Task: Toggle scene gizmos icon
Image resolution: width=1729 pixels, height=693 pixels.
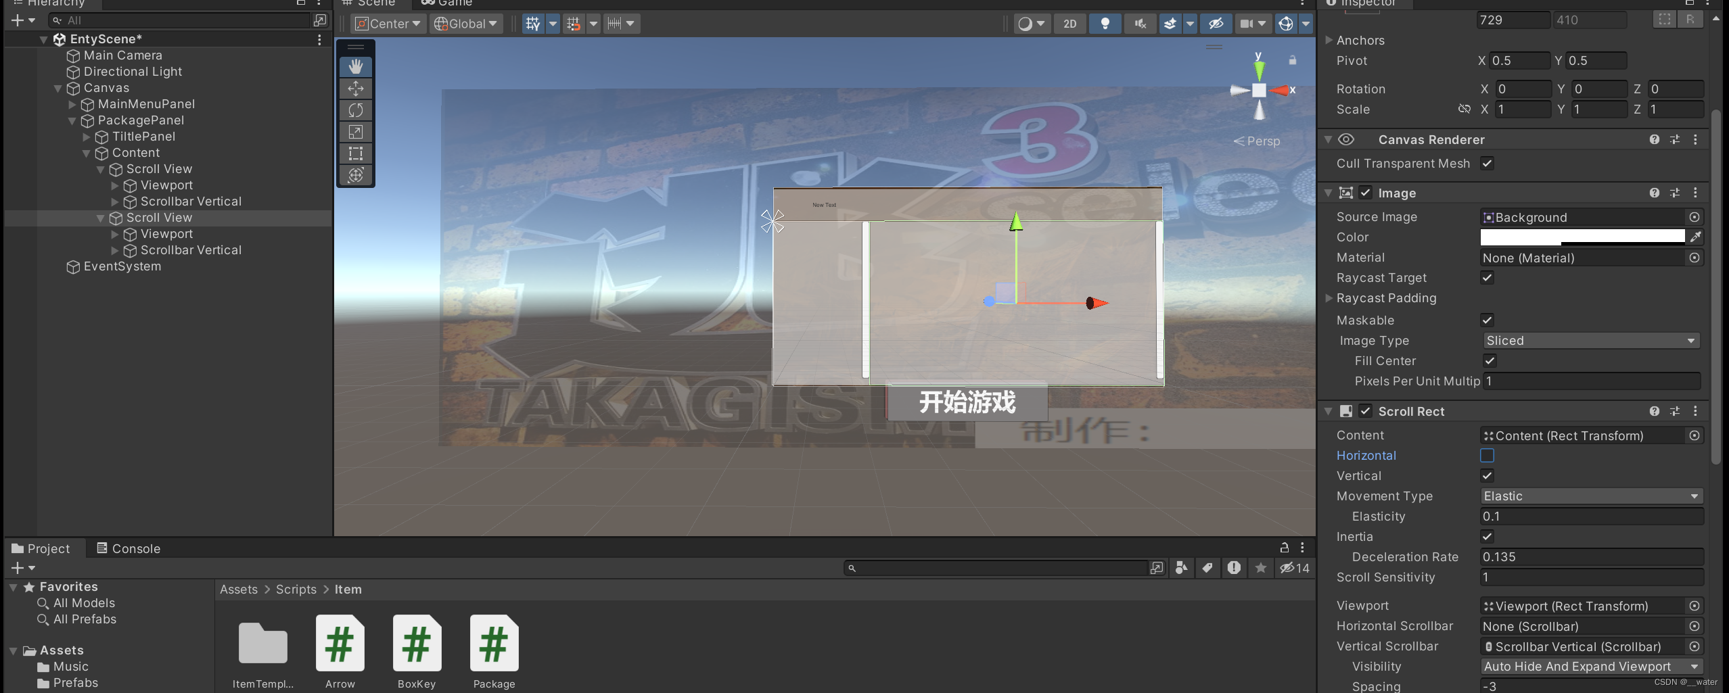Action: click(x=1285, y=24)
